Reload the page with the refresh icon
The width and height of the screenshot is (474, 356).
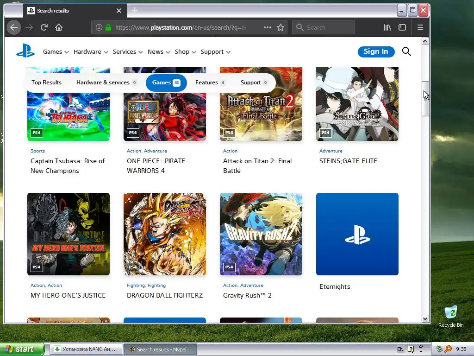click(x=44, y=27)
